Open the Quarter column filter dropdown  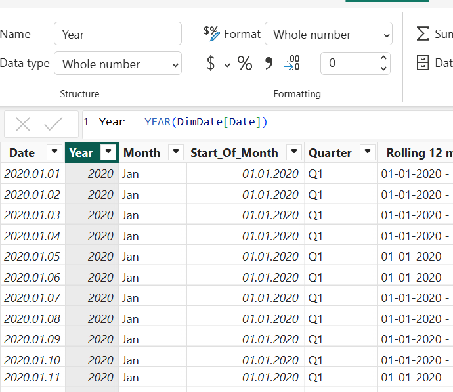coord(368,152)
